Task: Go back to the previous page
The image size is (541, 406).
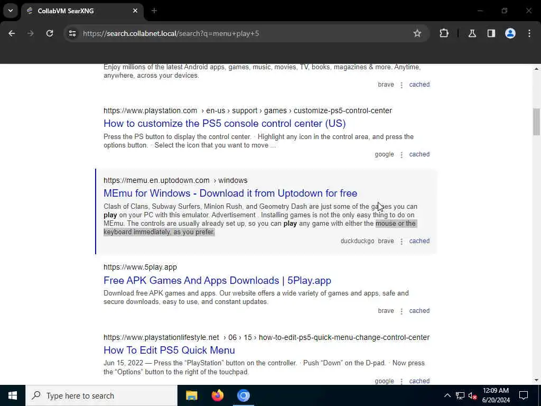Action: click(12, 33)
